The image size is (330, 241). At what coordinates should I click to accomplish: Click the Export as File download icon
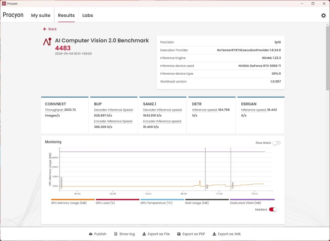(144, 234)
